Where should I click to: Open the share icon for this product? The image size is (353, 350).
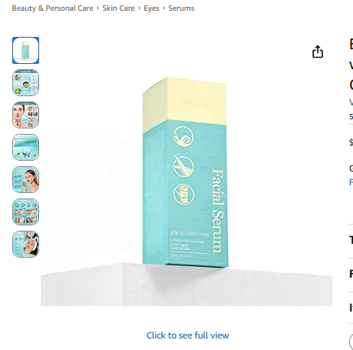[x=318, y=52]
